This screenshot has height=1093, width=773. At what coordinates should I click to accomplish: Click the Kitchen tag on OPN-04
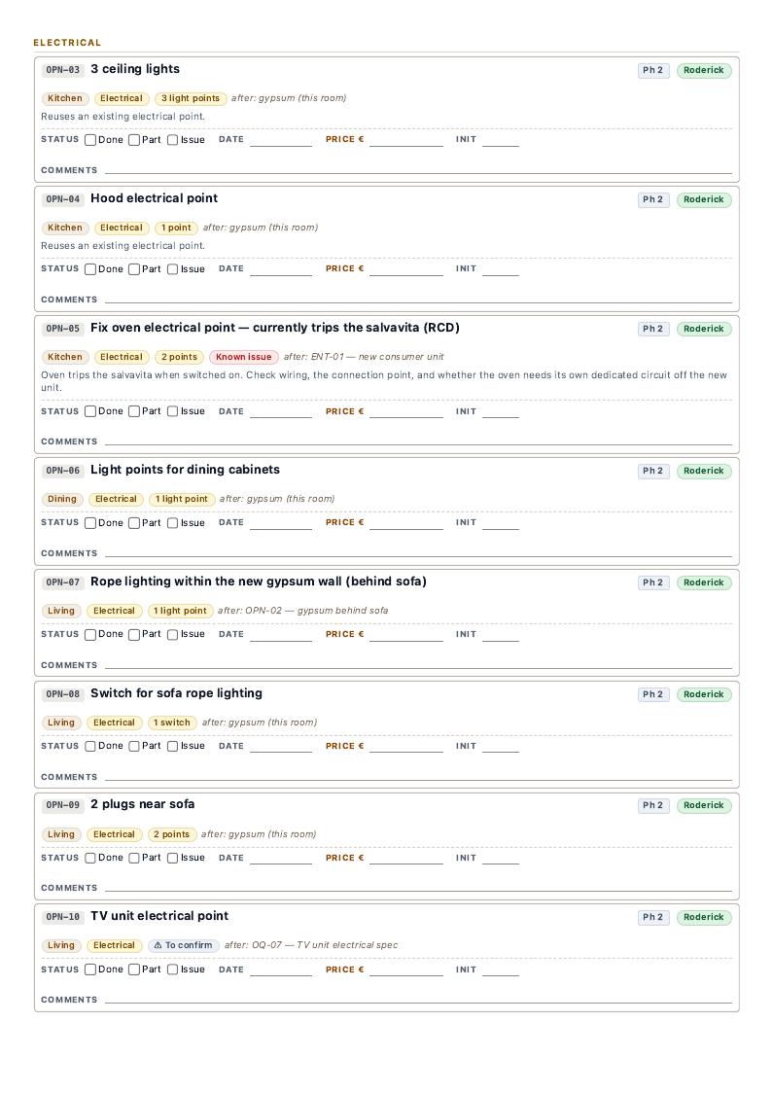(x=65, y=228)
